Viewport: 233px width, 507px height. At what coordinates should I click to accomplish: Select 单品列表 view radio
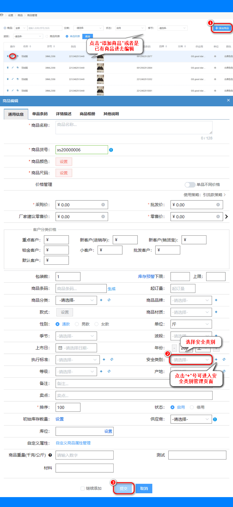tap(67, 36)
